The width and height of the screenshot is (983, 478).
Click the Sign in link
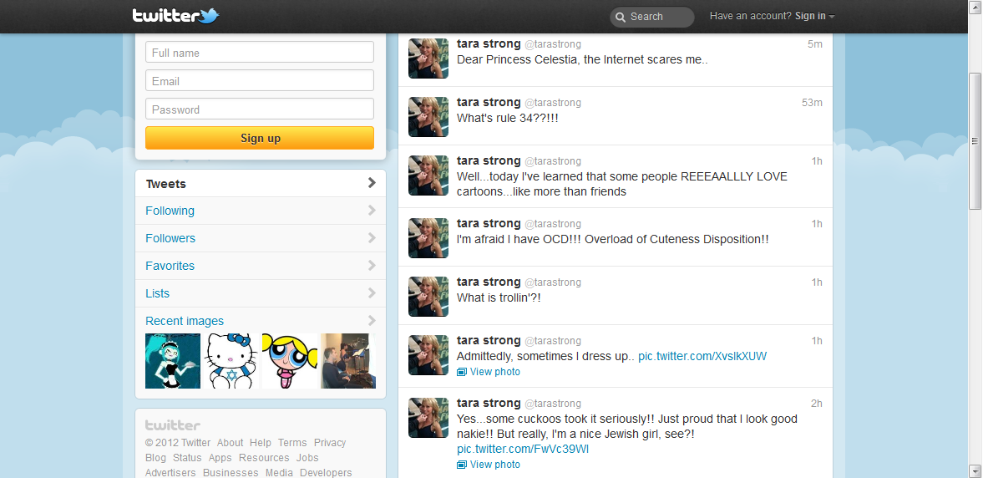(x=810, y=17)
